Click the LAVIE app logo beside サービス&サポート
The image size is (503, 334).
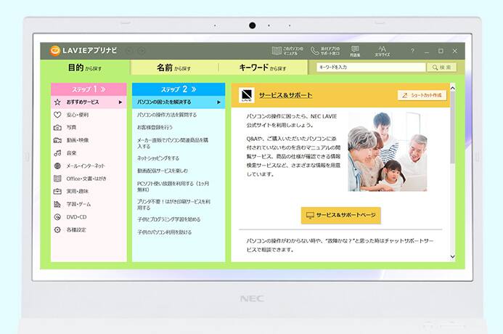tap(247, 95)
